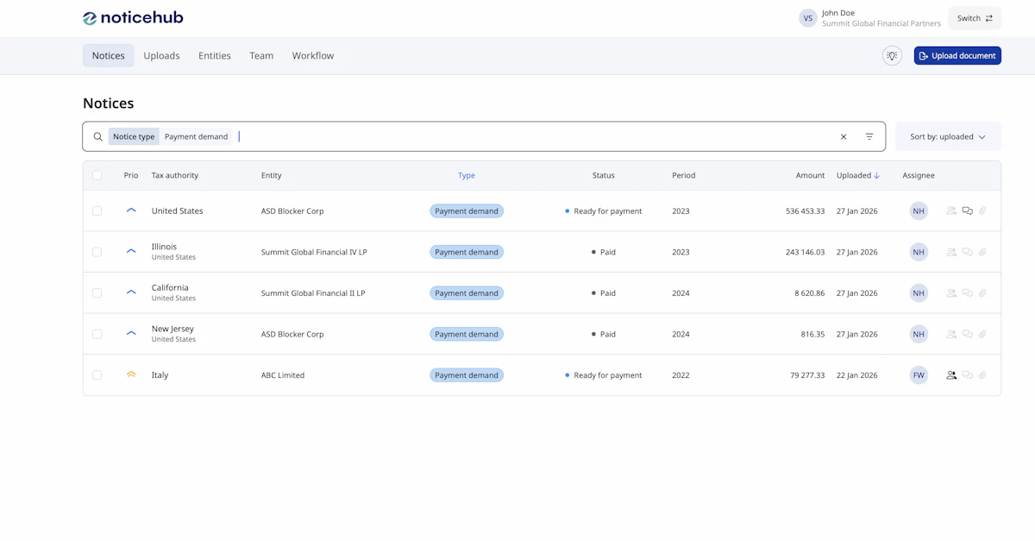Click the noticehub logo

(x=133, y=17)
